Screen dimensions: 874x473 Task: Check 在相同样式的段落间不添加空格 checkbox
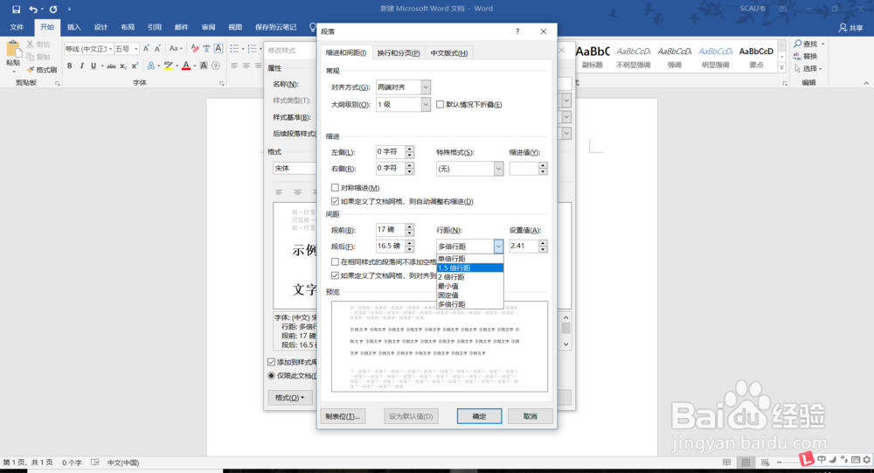[x=335, y=261]
